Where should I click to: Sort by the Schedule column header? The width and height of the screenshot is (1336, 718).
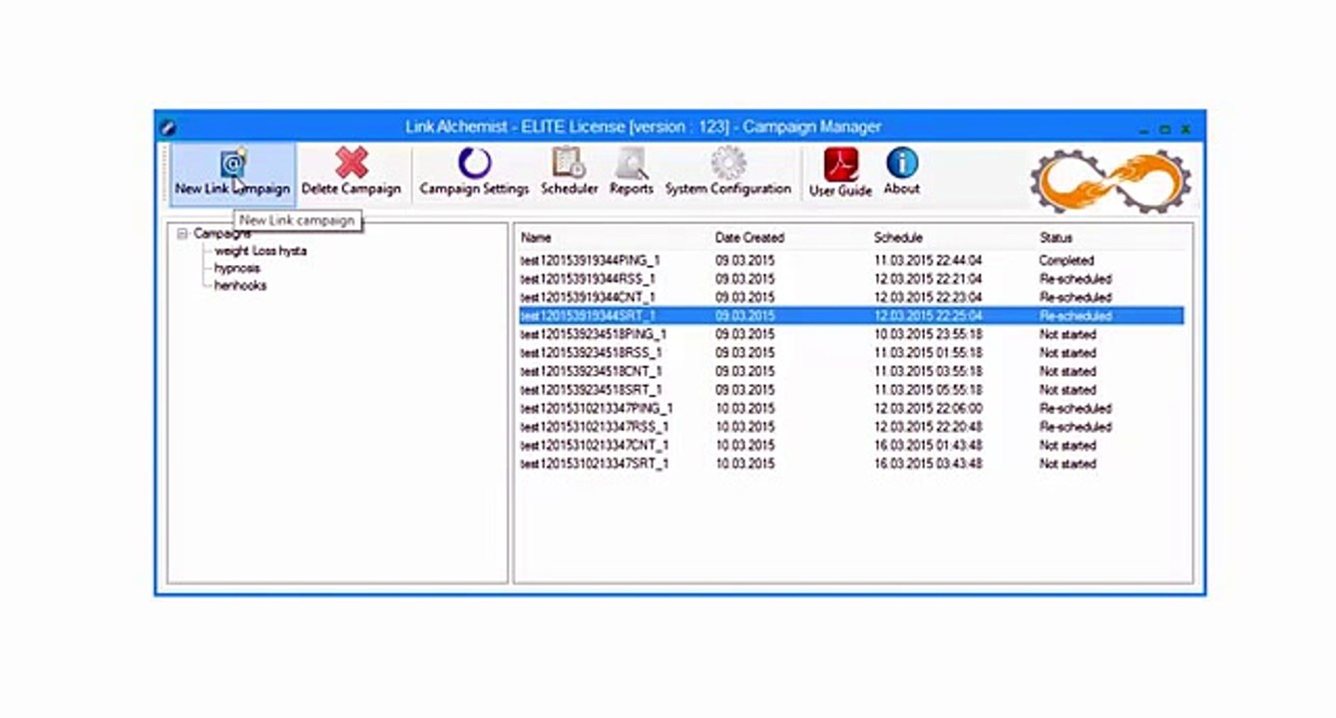[898, 238]
